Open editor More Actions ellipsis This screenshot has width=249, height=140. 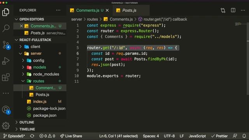pos(243,10)
